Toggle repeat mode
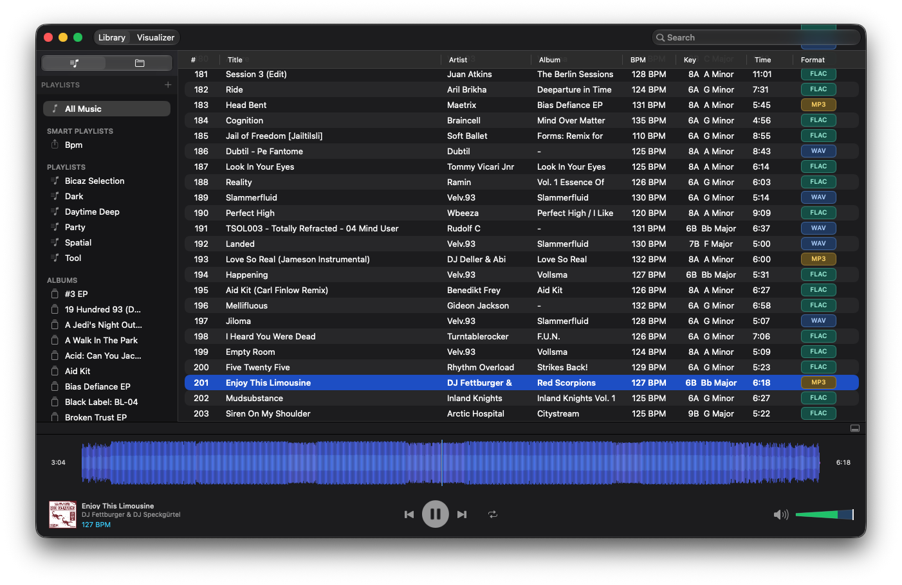902x585 pixels. click(493, 514)
